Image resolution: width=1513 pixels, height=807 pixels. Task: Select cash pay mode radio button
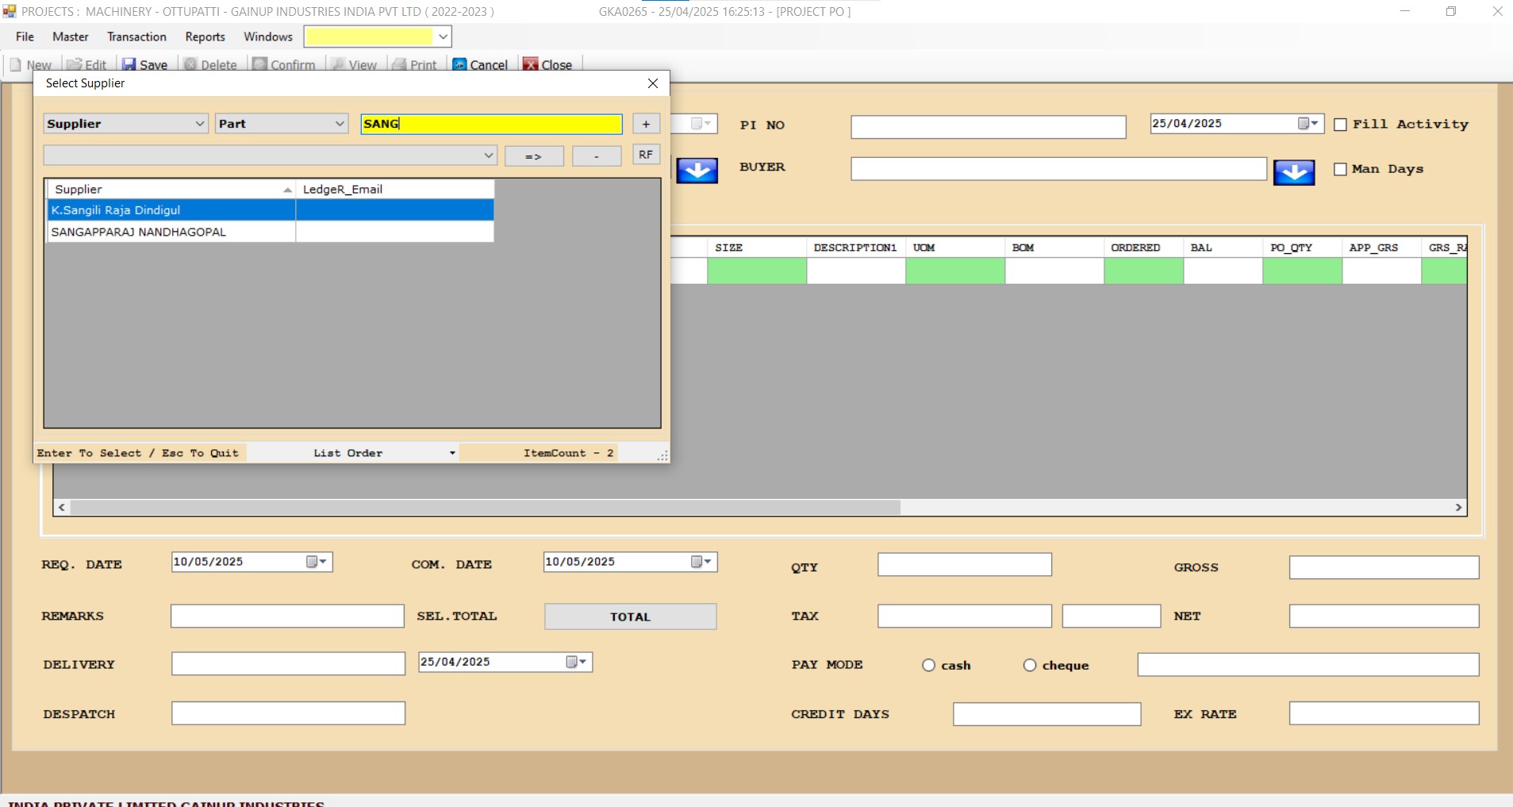pos(928,665)
